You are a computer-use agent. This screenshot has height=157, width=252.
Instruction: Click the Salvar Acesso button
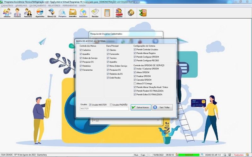point(140,107)
